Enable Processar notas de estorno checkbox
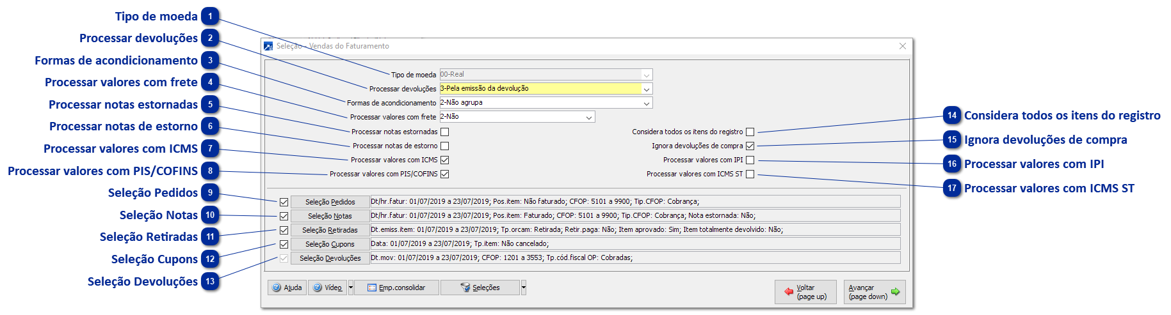This screenshot has width=1171, height=315. click(x=445, y=146)
